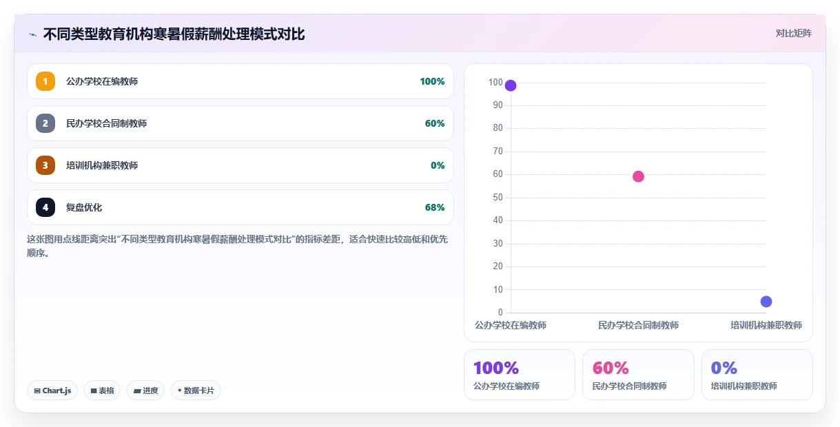Image resolution: width=840 pixels, height=427 pixels.
Task: Click the orange rank 1 badge
Action: (45, 81)
